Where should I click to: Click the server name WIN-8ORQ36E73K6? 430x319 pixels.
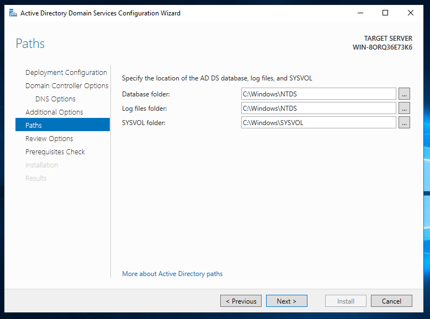coord(383,47)
